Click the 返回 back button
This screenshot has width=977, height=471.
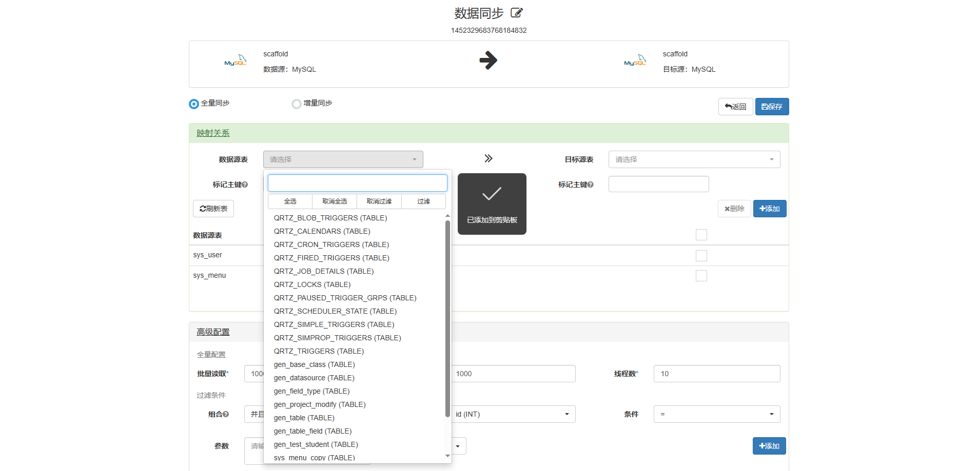tap(736, 107)
